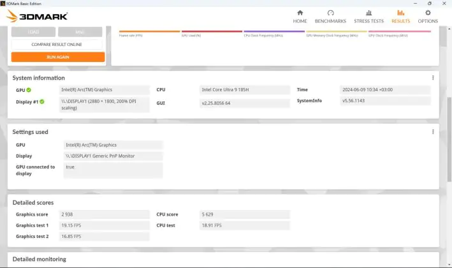Click Display #1 value 2880 × 1800
The height and width of the screenshot is (268, 452).
click(105, 105)
